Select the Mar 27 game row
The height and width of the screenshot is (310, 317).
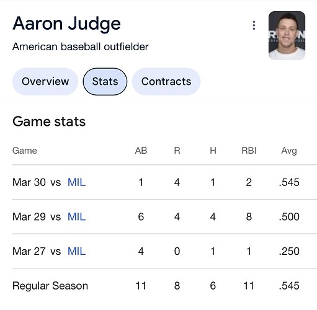[x=164, y=251]
